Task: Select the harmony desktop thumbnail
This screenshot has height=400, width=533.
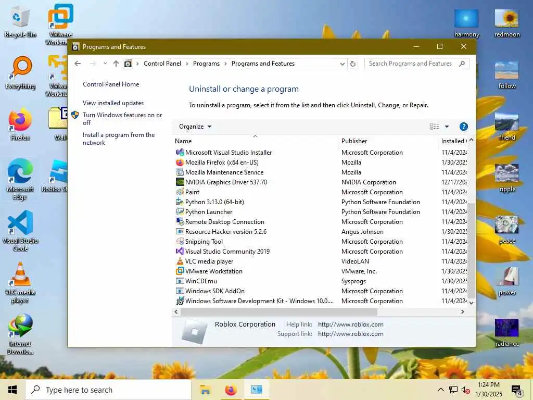Action: tap(467, 23)
